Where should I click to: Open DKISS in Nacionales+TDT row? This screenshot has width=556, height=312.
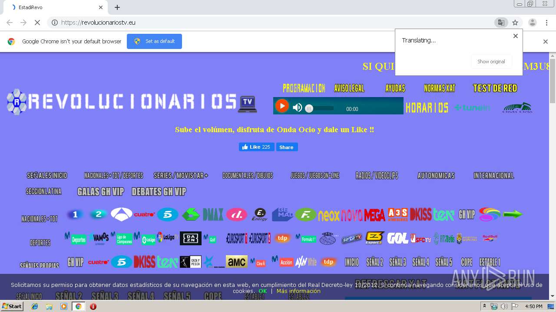pos(420,214)
